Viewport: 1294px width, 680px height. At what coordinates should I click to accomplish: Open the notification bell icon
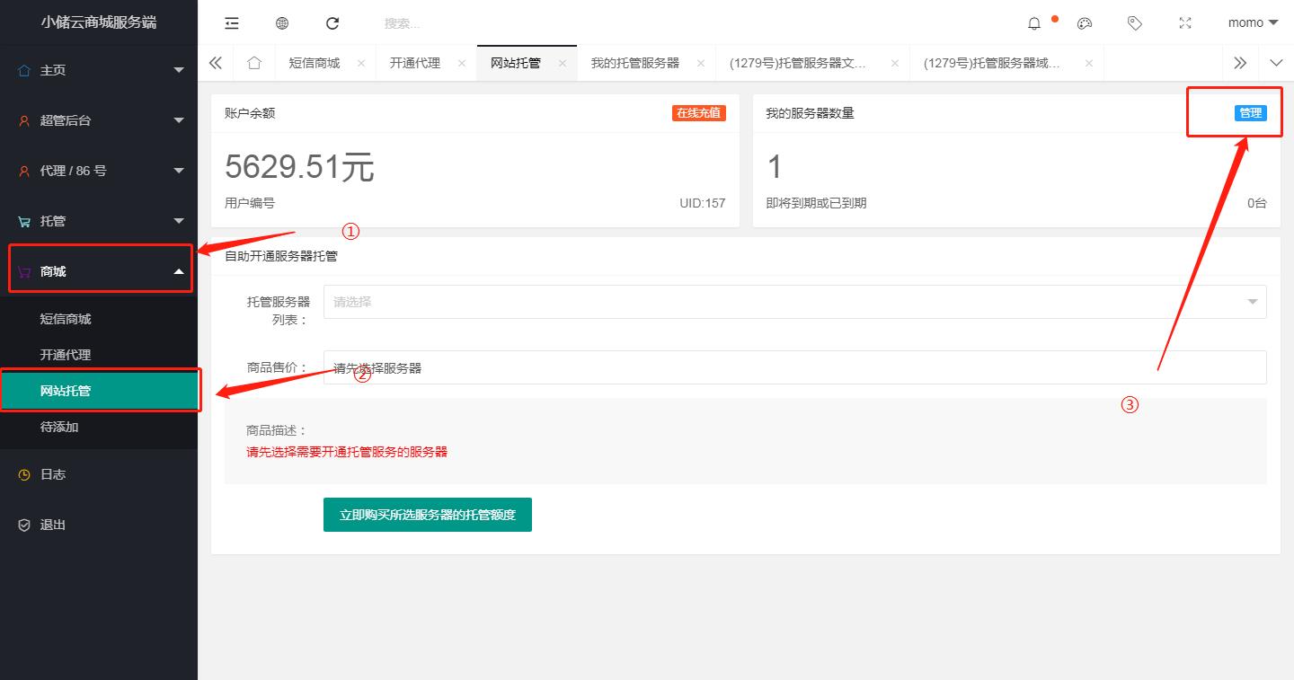[1034, 23]
